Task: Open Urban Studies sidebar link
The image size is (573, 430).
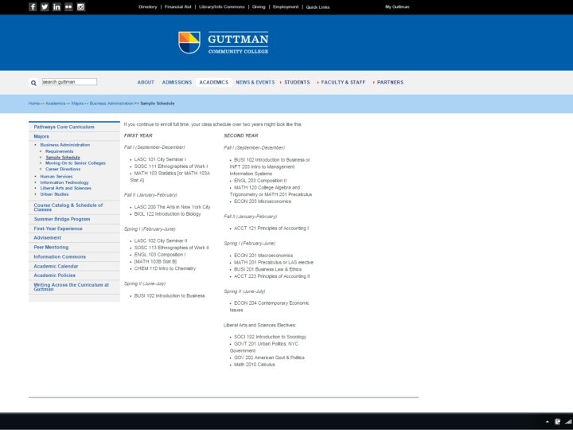Action: coord(54,194)
